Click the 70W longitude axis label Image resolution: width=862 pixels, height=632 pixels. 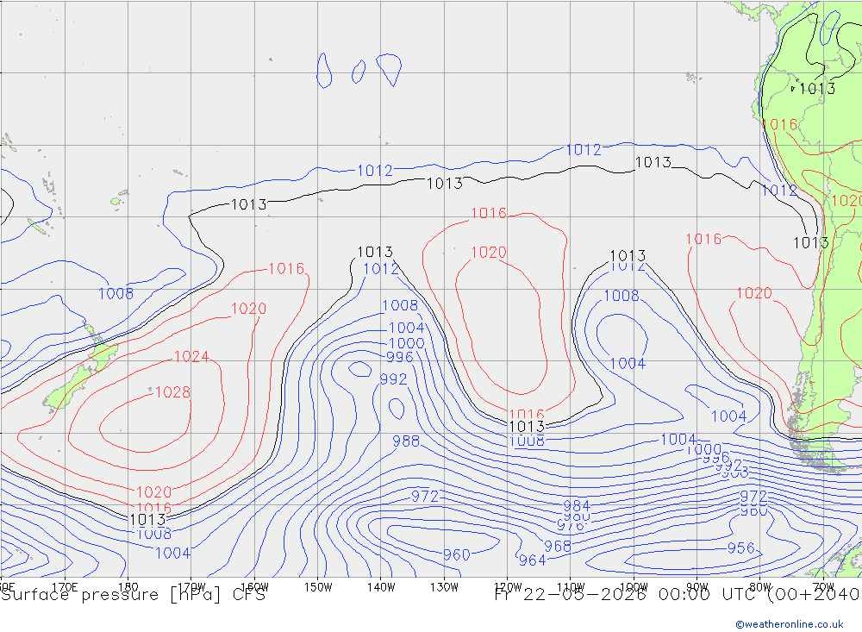[823, 587]
